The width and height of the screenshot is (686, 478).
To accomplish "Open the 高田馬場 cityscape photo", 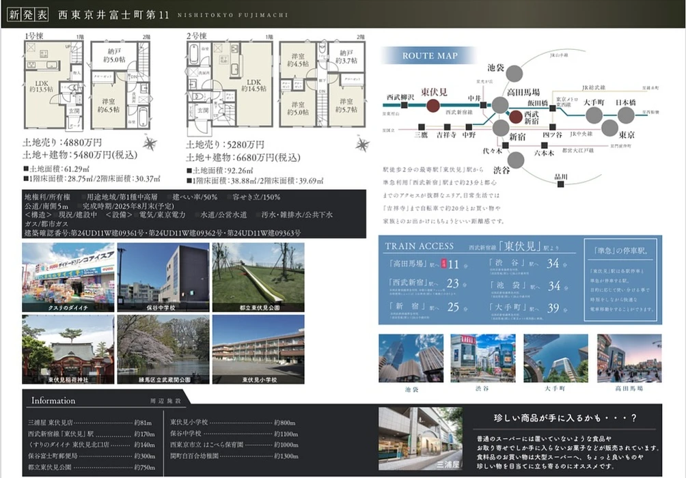I will tap(629, 358).
